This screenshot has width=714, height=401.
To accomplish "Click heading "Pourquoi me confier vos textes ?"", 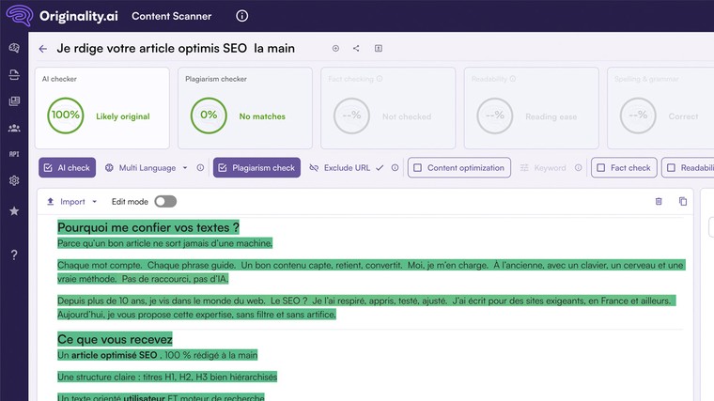I will pyautogui.click(x=148, y=227).
